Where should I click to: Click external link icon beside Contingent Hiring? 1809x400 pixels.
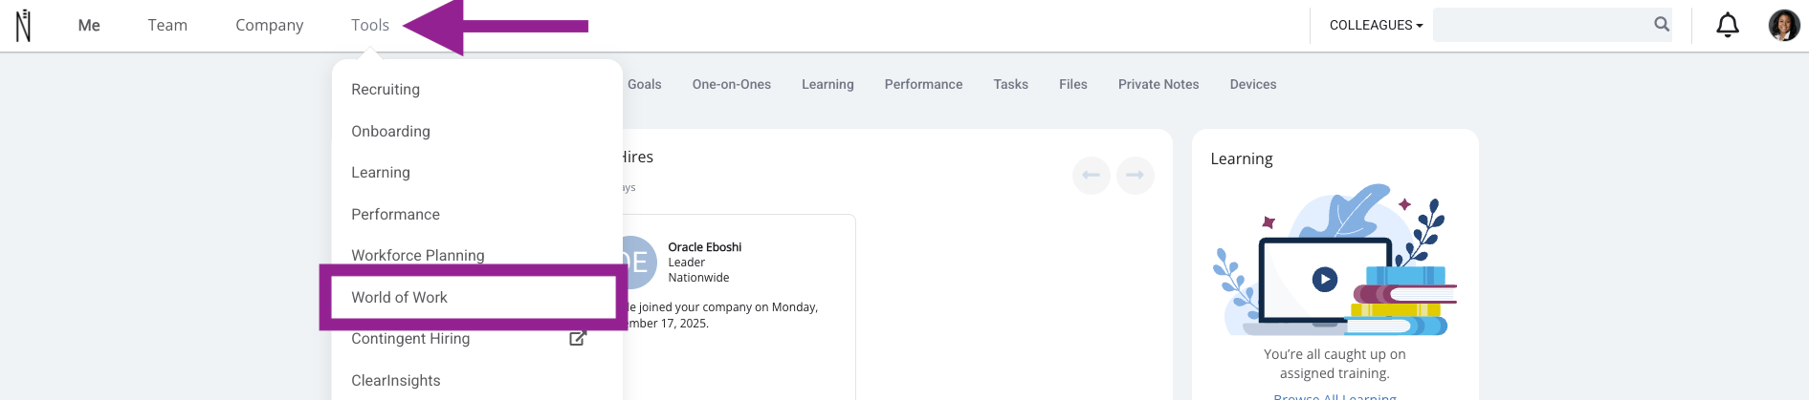click(577, 338)
